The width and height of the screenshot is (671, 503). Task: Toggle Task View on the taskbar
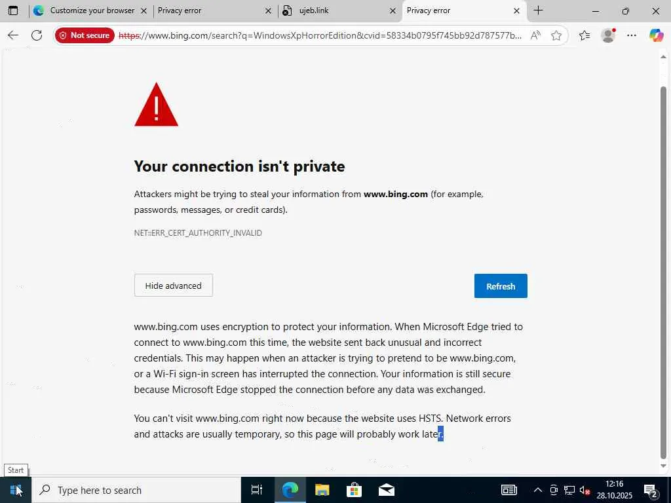(257, 490)
